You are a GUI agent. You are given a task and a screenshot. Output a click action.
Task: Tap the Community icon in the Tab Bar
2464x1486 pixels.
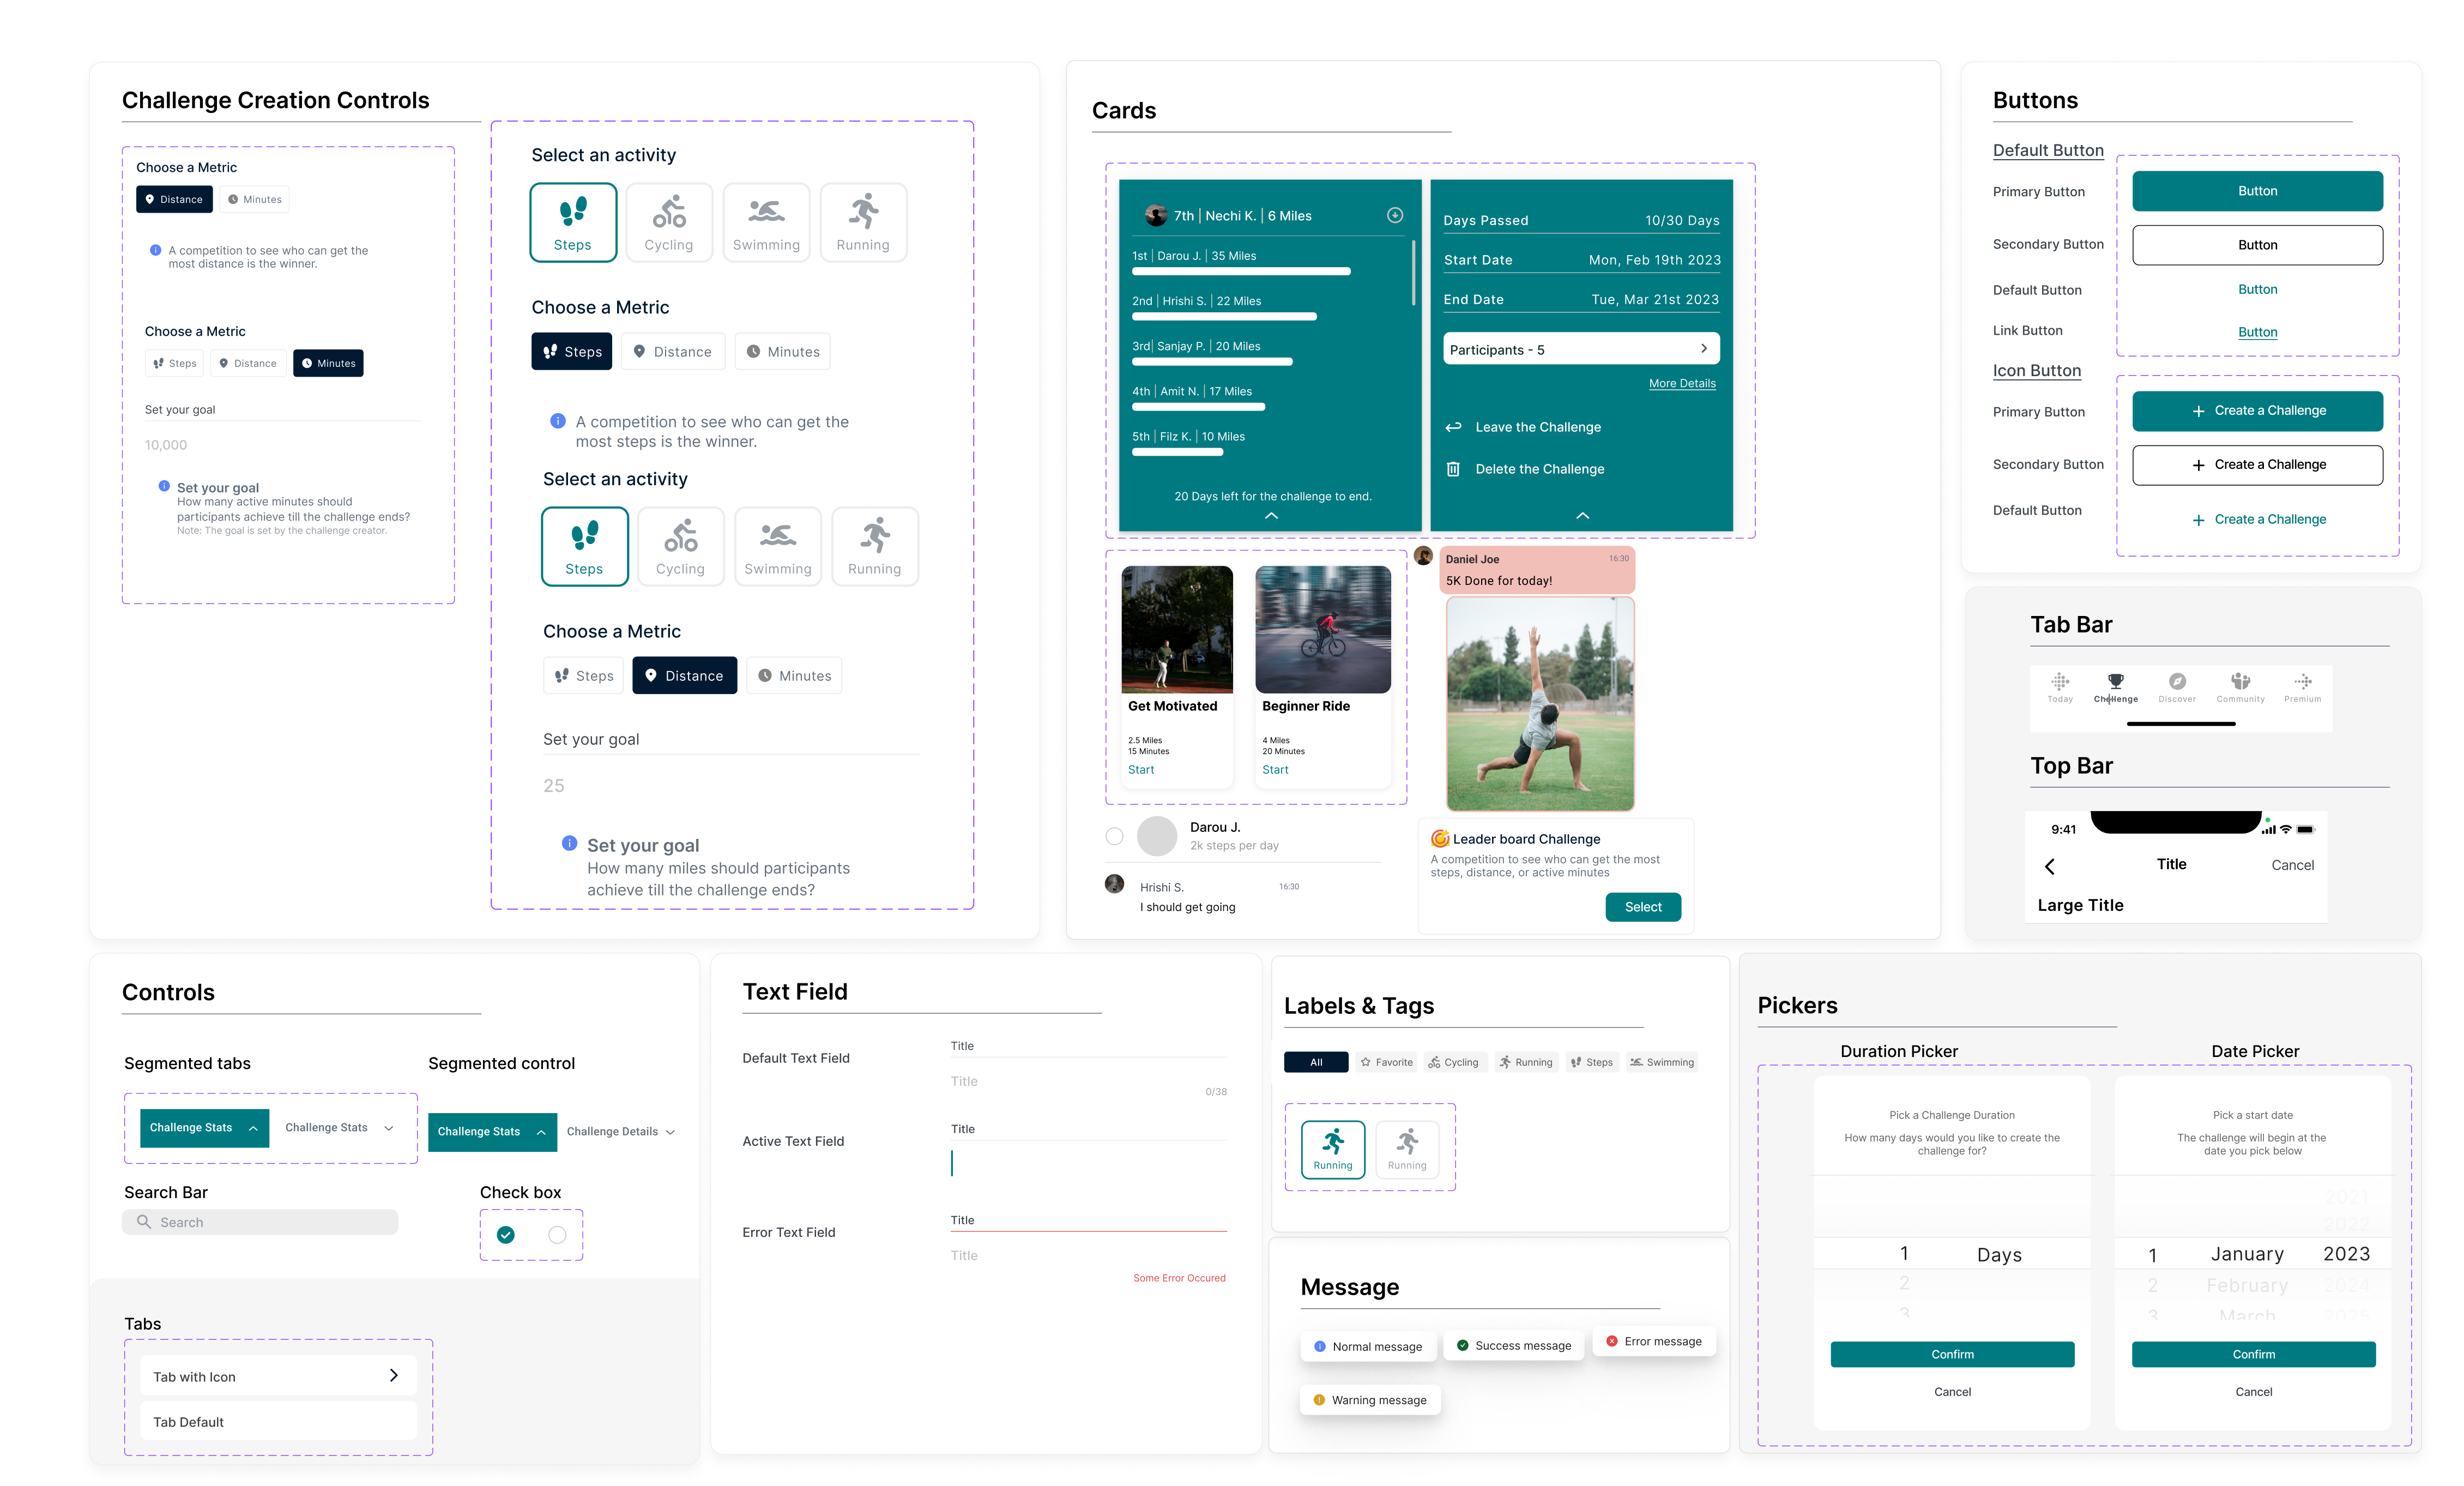pyautogui.click(x=2240, y=681)
